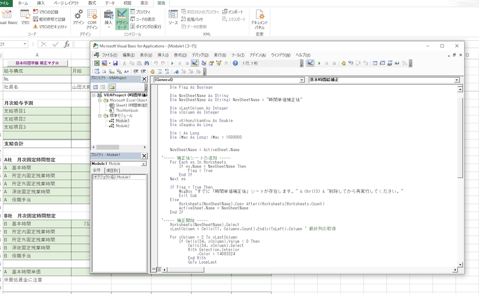
Task: Open Locals Window icon in debug toolbar
Action: pos(375,63)
